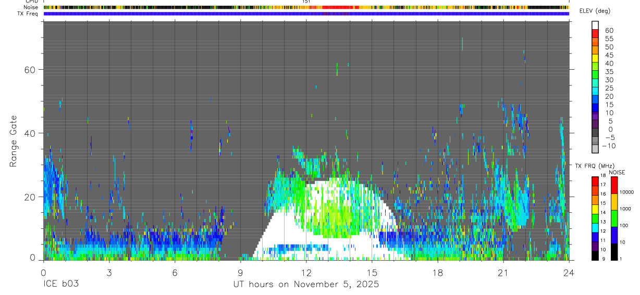Click the 'TX Freq' row label at top
The width and height of the screenshot is (640, 295).
click(28, 13)
